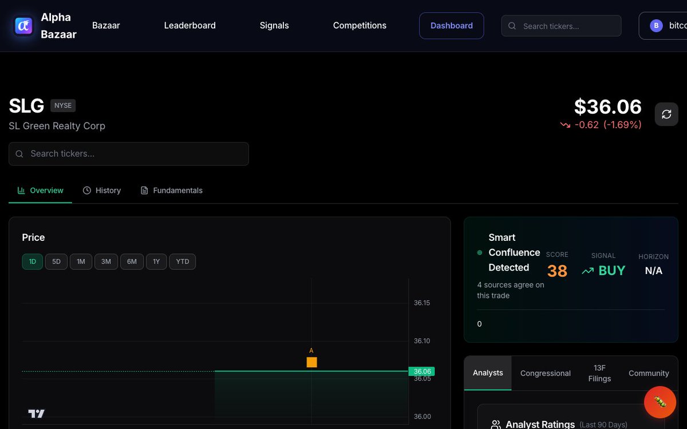Click the Search tickers field below SLG
Viewport: 687px width, 429px height.
click(128, 153)
